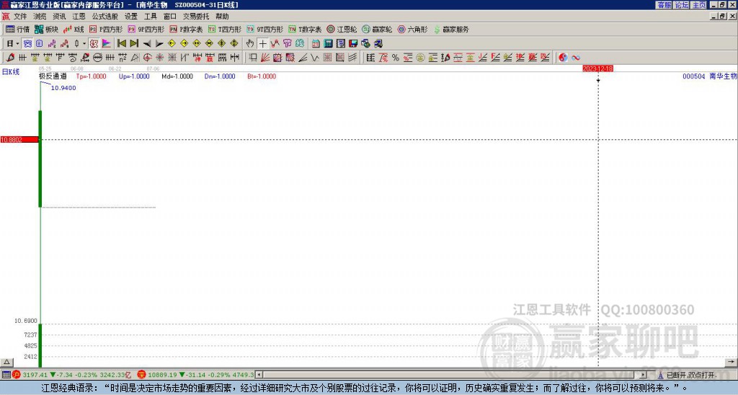Viewport: 738px width, 395px height.
Task: Click the red 10.8802 price tag
Action: coord(19,140)
